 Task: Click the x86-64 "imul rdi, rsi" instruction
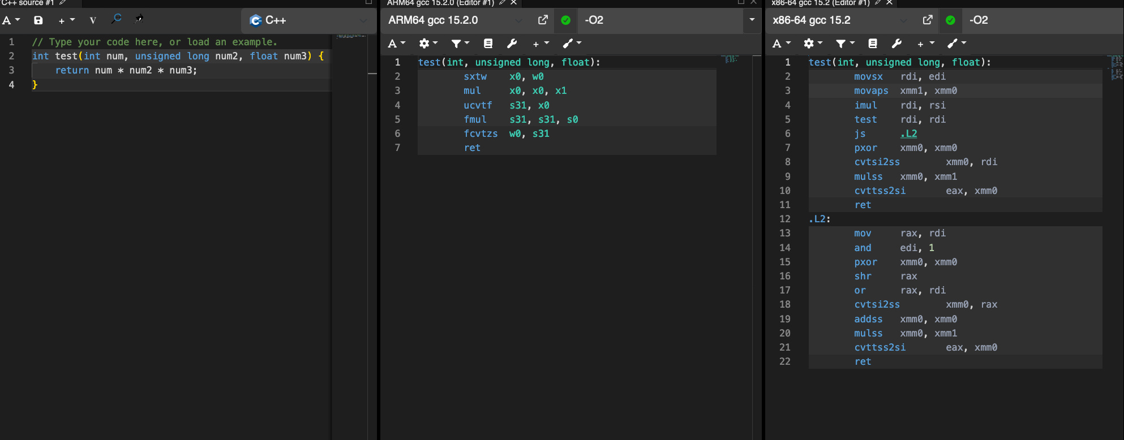click(x=900, y=105)
